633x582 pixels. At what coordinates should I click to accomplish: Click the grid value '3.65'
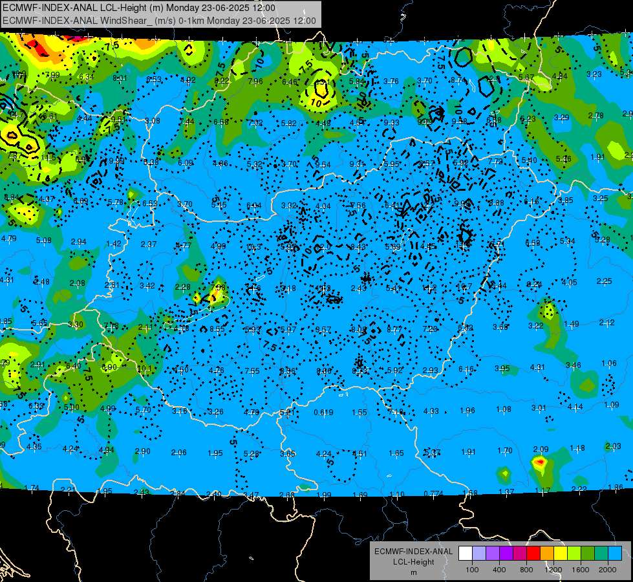click(x=288, y=453)
